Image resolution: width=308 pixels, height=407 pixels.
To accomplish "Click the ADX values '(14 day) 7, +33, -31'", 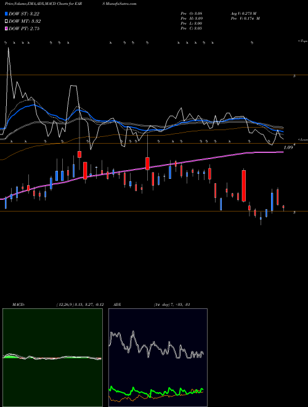I will (x=172, y=305).
